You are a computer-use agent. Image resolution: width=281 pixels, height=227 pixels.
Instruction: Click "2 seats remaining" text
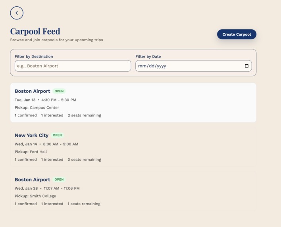[x=84, y=115]
